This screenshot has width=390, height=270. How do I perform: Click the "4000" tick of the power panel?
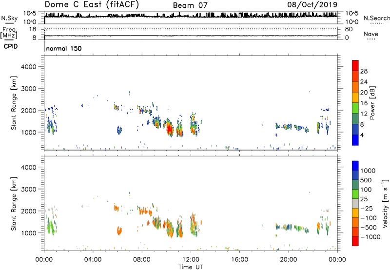tap(28, 67)
